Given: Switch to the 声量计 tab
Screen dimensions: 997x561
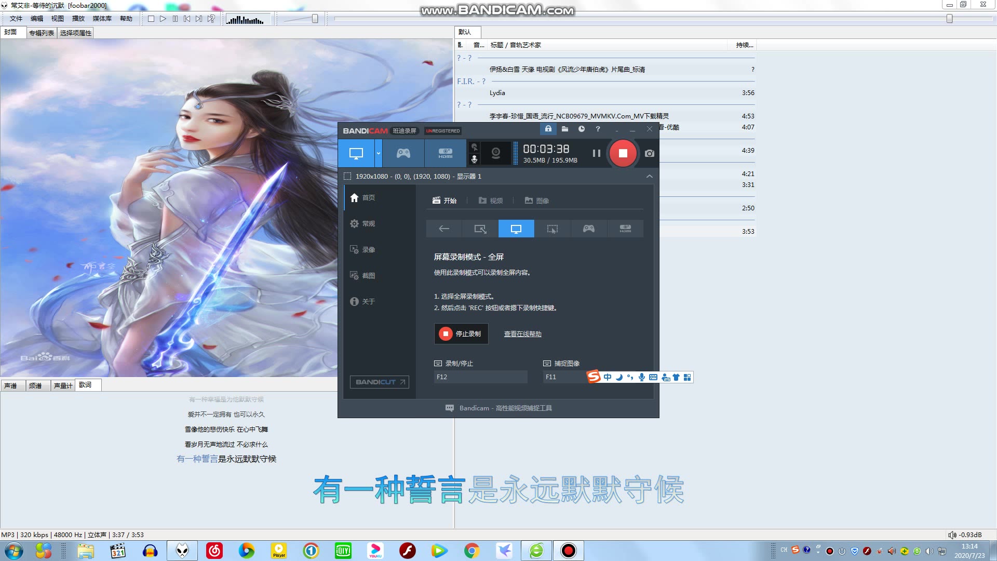Looking at the screenshot, I should coord(63,385).
